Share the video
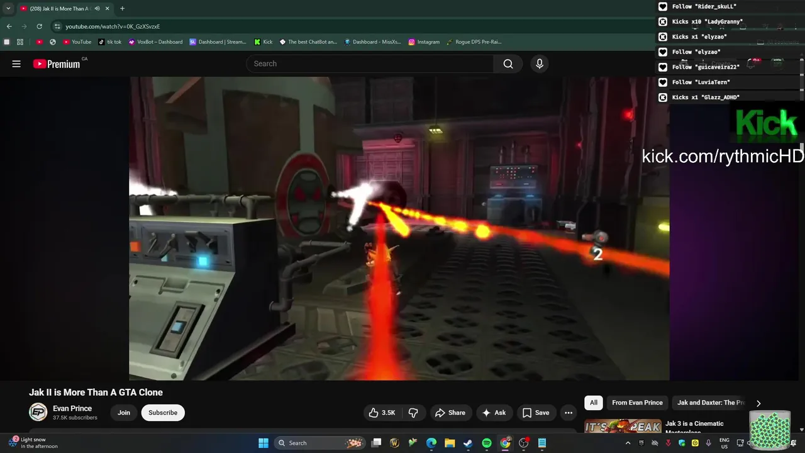 450,413
